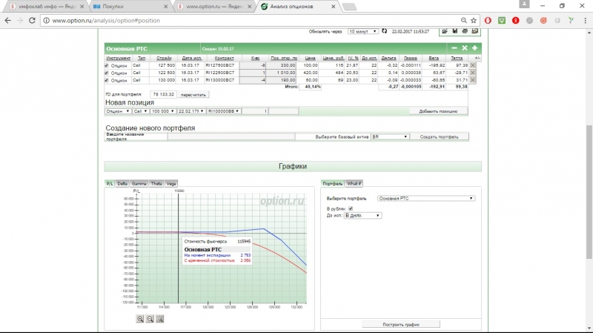Zoom out on the P/L chart

150,319
